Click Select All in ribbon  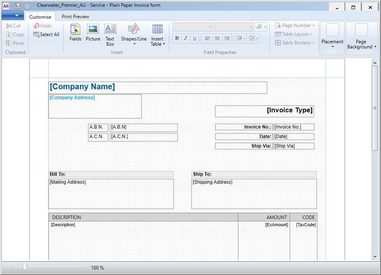coord(46,35)
